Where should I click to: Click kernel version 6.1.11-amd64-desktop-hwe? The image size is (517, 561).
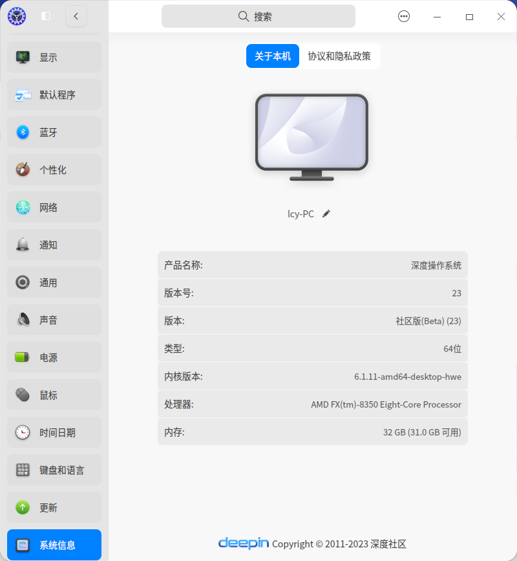[408, 377]
